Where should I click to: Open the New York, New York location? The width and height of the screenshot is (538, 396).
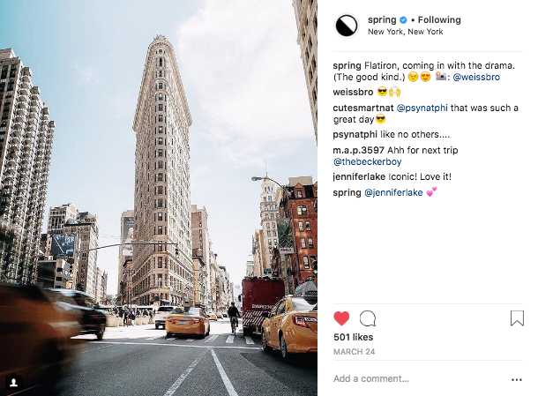coord(405,32)
